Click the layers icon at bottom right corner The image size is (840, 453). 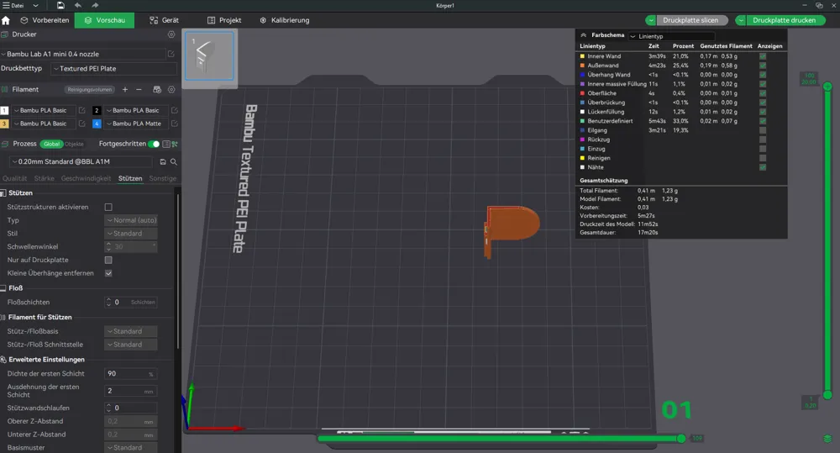click(827, 439)
